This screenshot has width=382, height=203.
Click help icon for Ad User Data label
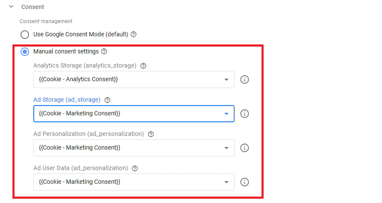[x=135, y=168]
